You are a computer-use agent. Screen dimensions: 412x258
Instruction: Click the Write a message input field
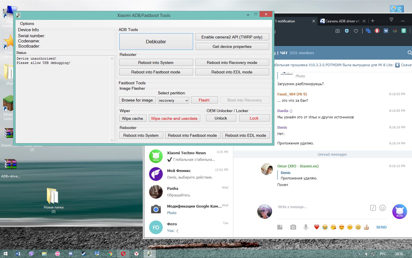coord(322,207)
